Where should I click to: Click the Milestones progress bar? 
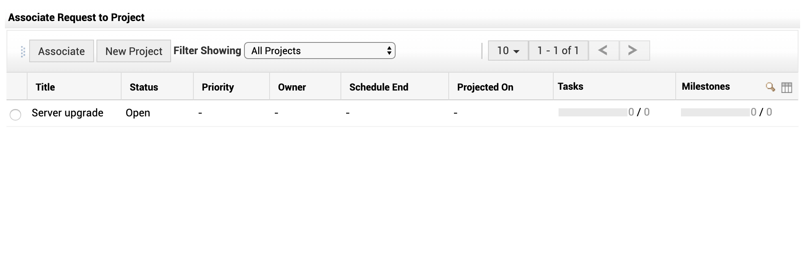click(715, 112)
